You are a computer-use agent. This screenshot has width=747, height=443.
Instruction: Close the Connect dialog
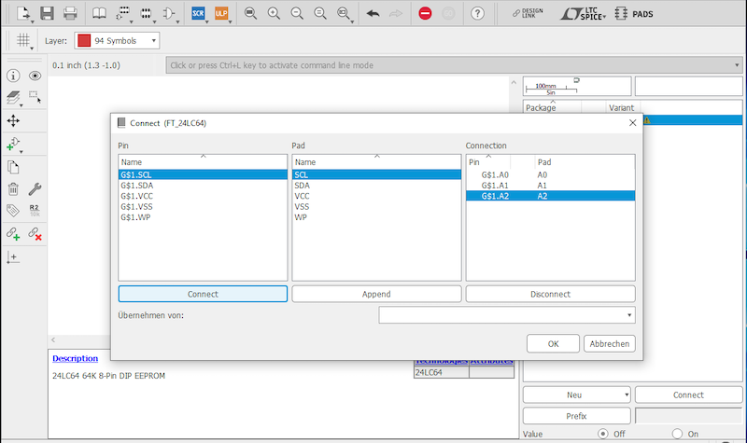633,123
